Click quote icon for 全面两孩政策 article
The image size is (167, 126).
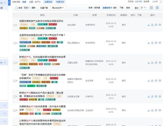[x=160, y=43]
